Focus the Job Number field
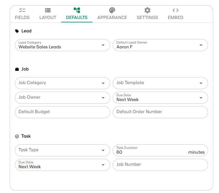The width and height of the screenshot is (219, 193). coord(160,165)
